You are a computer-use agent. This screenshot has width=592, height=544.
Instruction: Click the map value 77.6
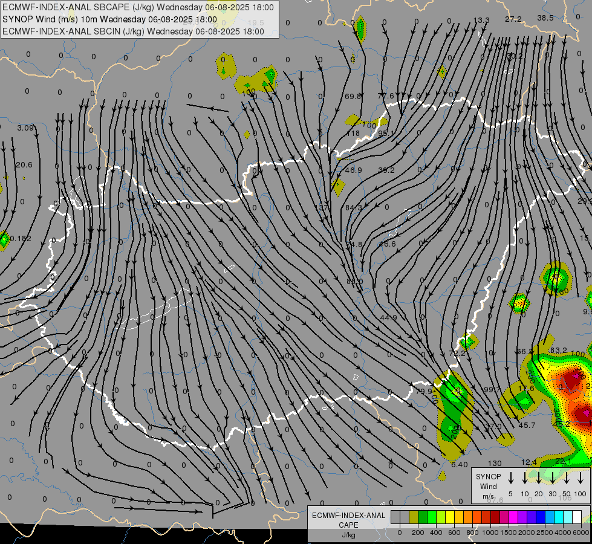(x=385, y=96)
